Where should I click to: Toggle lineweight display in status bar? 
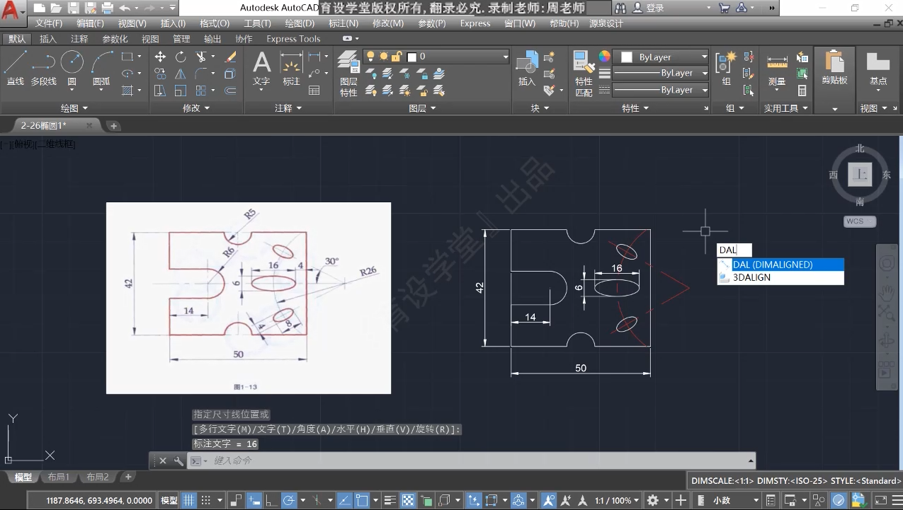coord(390,500)
